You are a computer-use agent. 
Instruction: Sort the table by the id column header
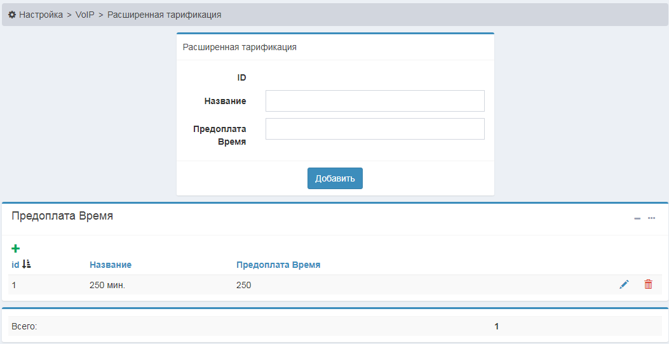tap(15, 265)
